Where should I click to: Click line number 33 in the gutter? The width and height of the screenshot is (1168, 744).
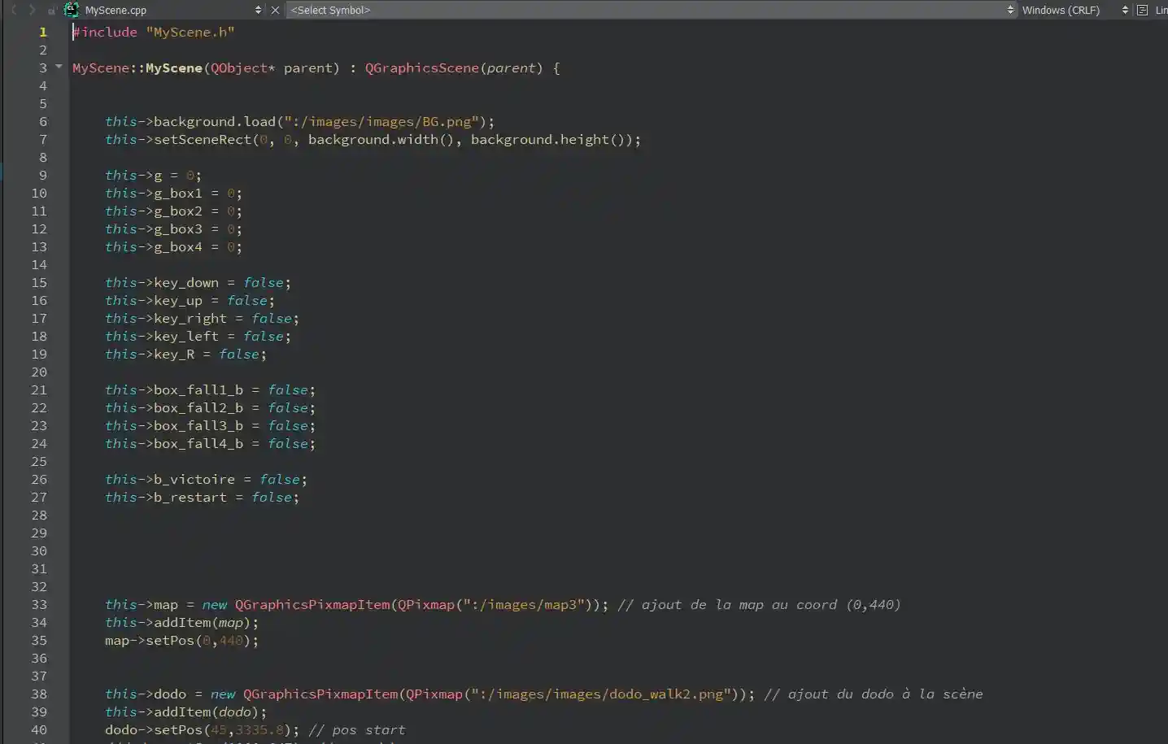(39, 604)
